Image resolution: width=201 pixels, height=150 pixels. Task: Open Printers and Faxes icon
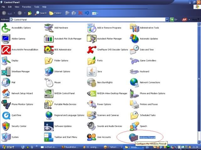coord(134,104)
